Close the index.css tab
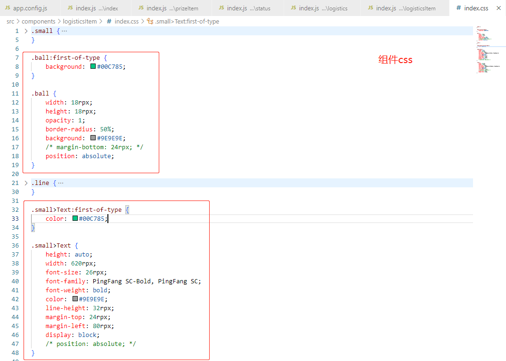The image size is (506, 361). point(498,8)
